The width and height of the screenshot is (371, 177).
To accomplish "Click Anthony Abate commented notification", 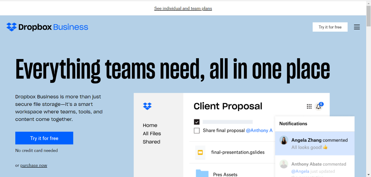I will (315, 167).
